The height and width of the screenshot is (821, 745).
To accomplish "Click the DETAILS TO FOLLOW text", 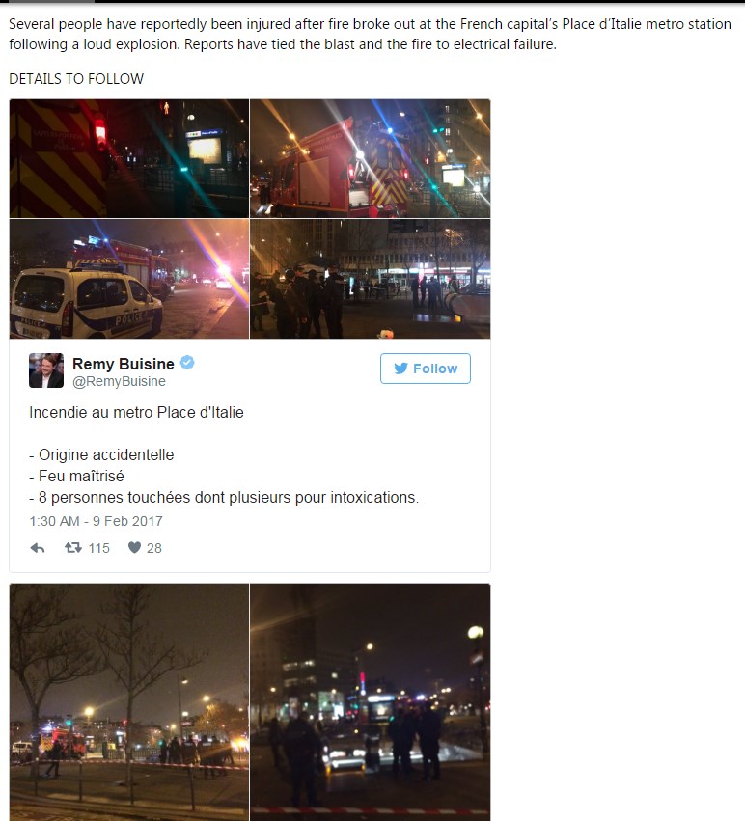I will click(76, 79).
